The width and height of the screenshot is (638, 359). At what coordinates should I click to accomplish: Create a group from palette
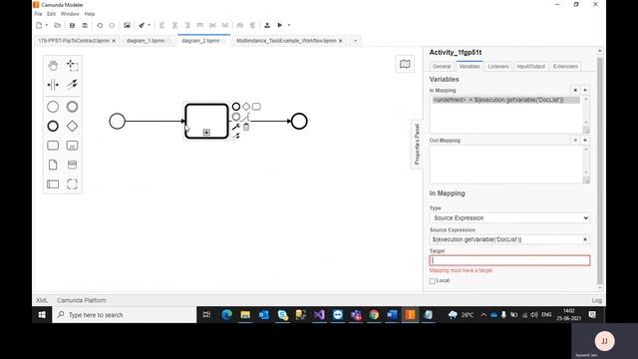click(72, 184)
